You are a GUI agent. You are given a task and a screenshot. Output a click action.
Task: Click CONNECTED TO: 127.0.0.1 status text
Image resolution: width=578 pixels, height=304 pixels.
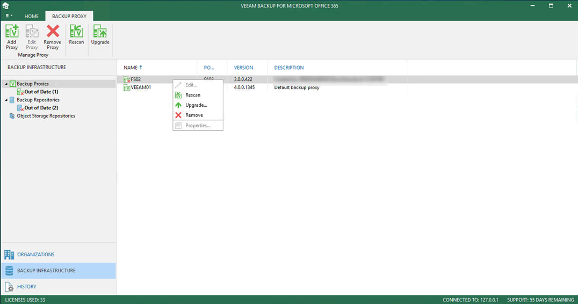pos(471,300)
